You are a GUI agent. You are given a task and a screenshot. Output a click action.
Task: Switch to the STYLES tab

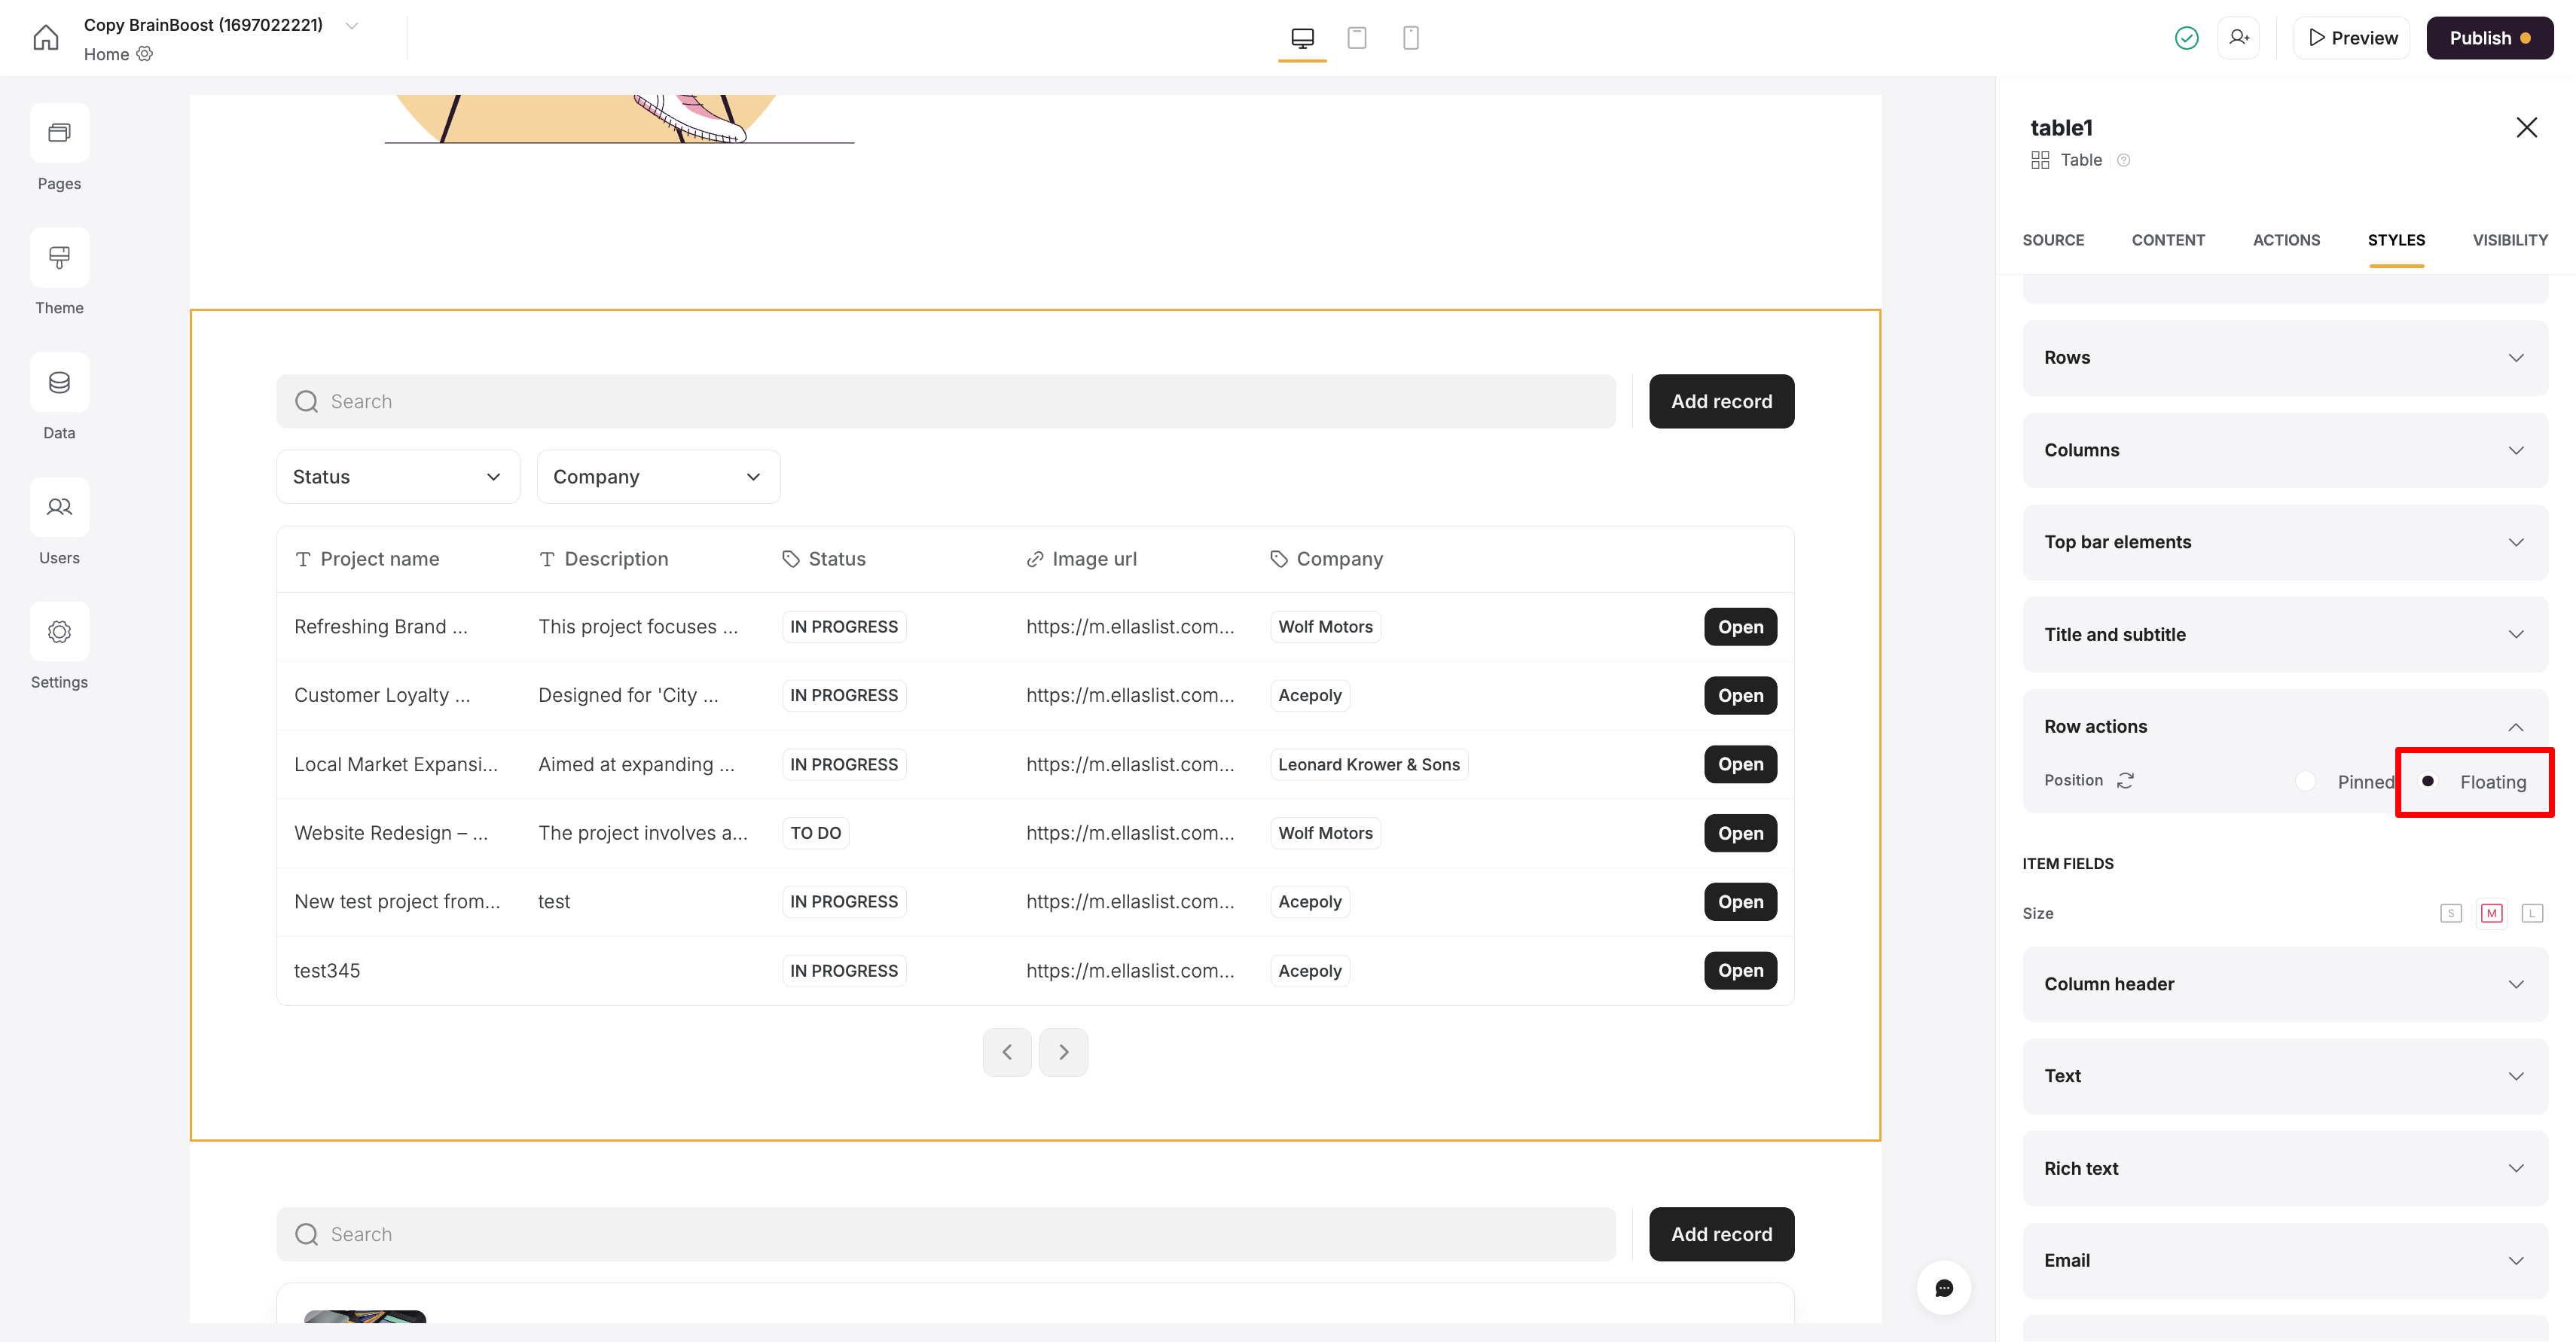(x=2396, y=240)
